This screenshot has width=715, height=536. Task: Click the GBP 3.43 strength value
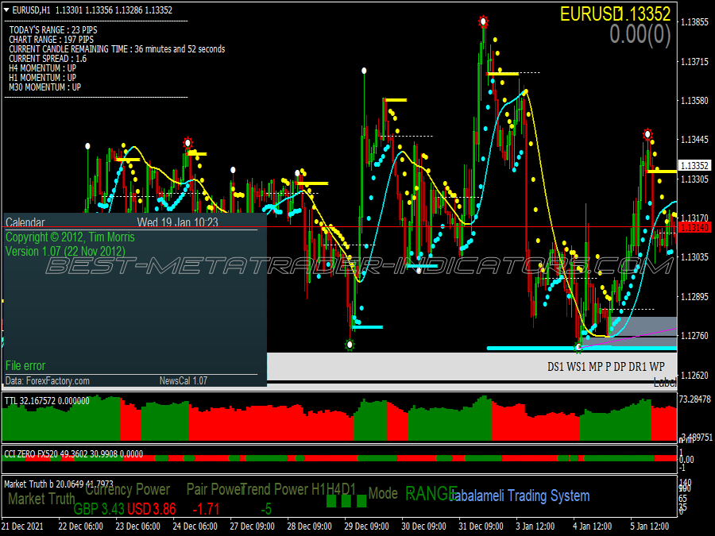pyautogui.click(x=99, y=509)
